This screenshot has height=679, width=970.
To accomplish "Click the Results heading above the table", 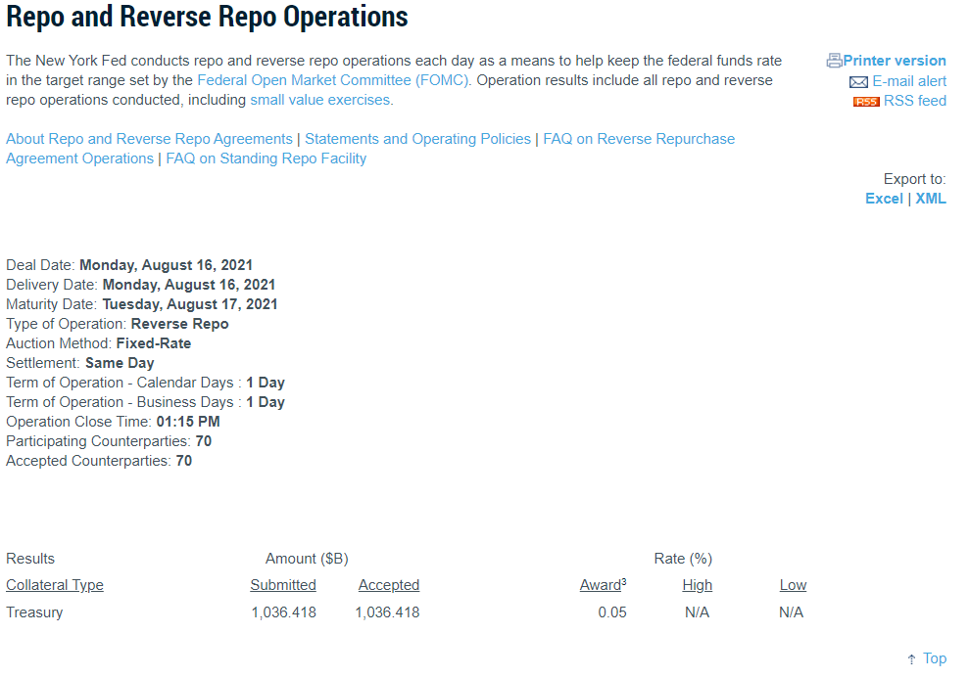I will (x=30, y=559).
